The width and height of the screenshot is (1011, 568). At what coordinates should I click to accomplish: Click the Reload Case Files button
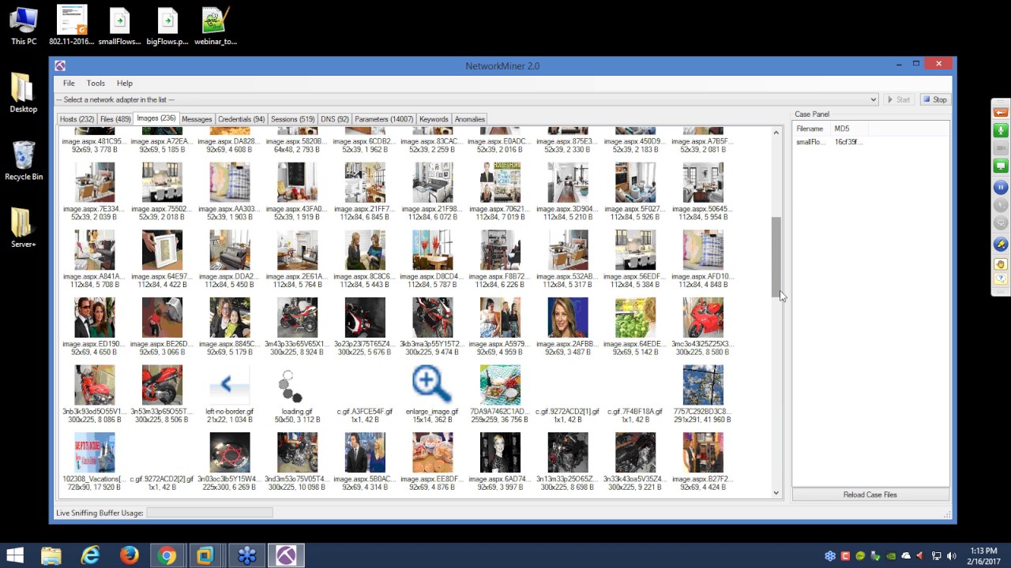[870, 495]
